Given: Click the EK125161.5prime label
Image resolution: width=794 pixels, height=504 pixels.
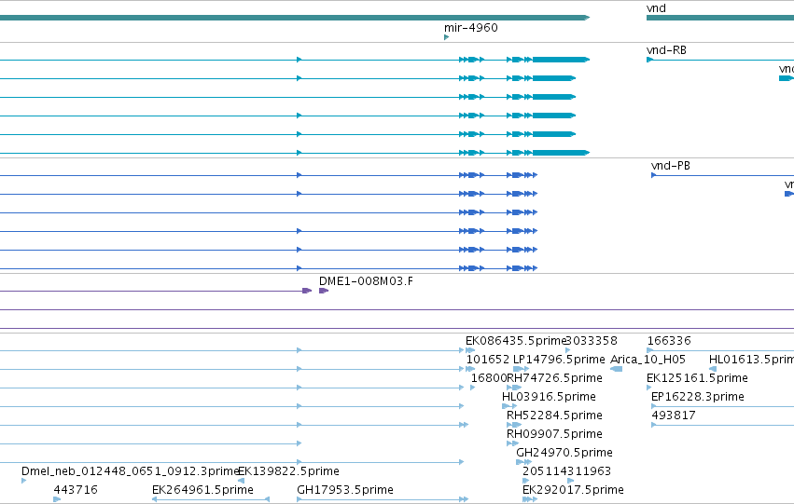Looking at the screenshot, I should tap(697, 378).
